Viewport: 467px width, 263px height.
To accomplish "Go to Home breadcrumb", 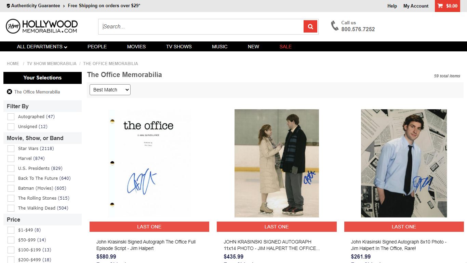I will 13,64.
